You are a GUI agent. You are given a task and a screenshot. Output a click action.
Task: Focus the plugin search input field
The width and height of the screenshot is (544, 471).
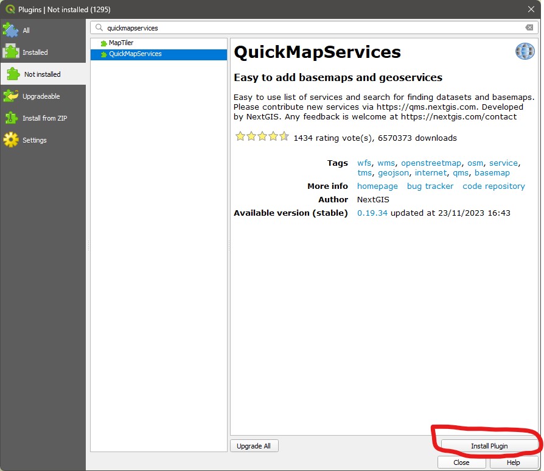point(314,27)
